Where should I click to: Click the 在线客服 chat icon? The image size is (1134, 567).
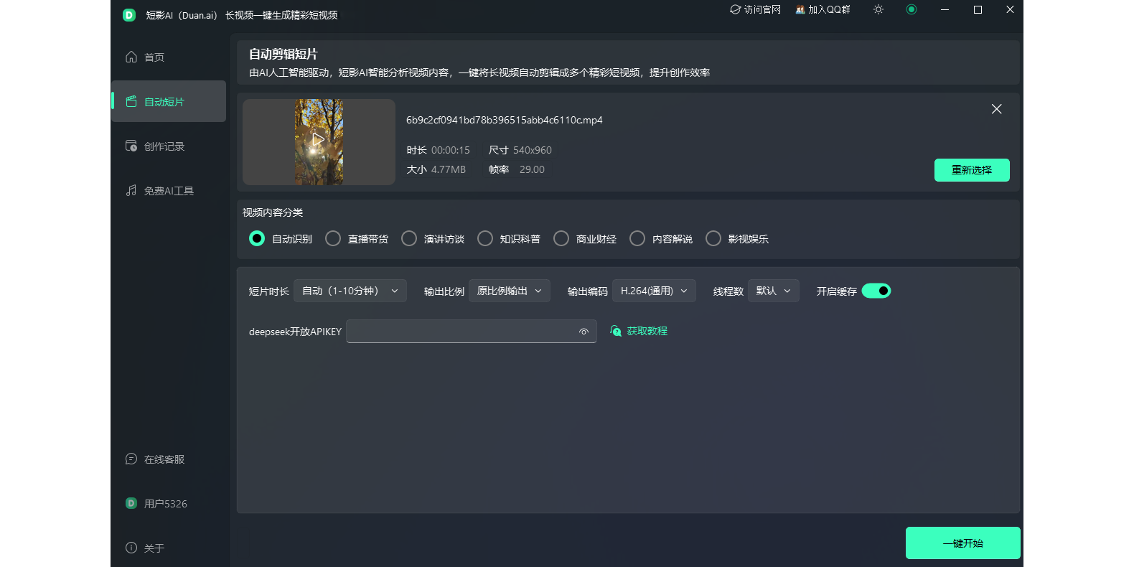[131, 459]
